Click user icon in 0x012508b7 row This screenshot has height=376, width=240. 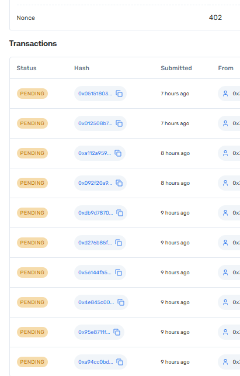(225, 123)
